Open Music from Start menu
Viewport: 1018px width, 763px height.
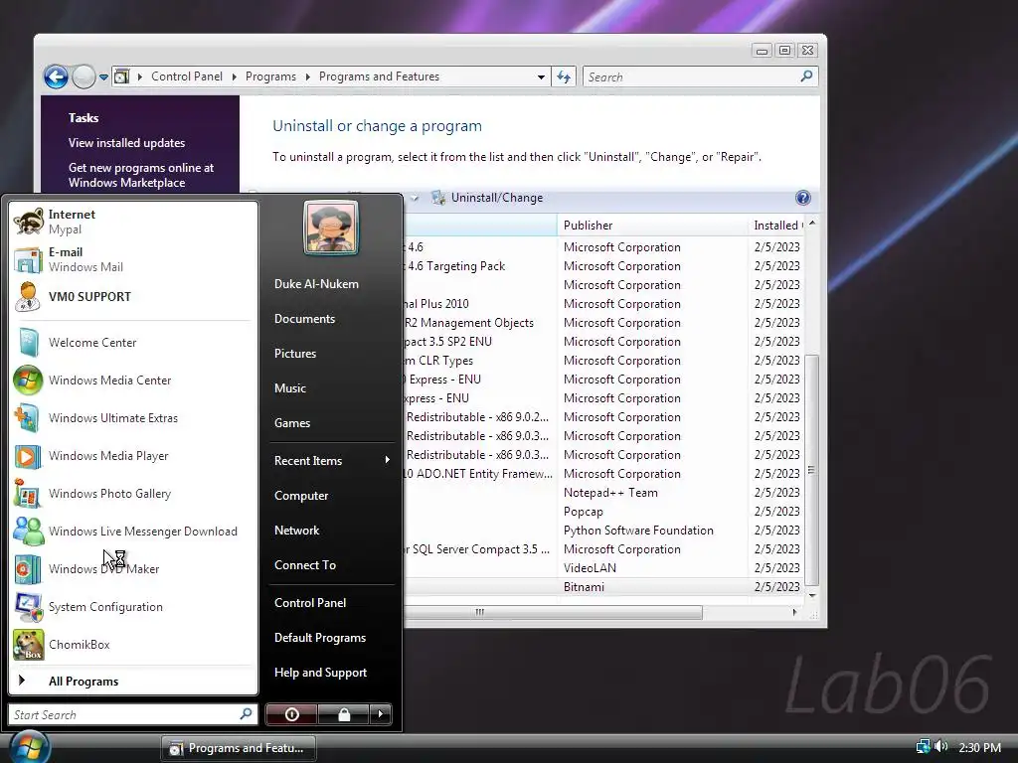point(289,388)
